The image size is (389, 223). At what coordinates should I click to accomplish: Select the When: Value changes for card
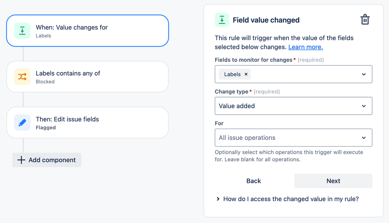(x=88, y=31)
